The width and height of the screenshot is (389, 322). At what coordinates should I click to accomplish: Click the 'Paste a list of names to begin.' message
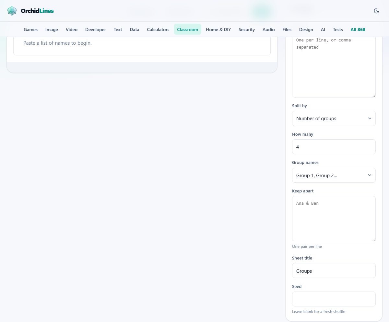coord(57,43)
